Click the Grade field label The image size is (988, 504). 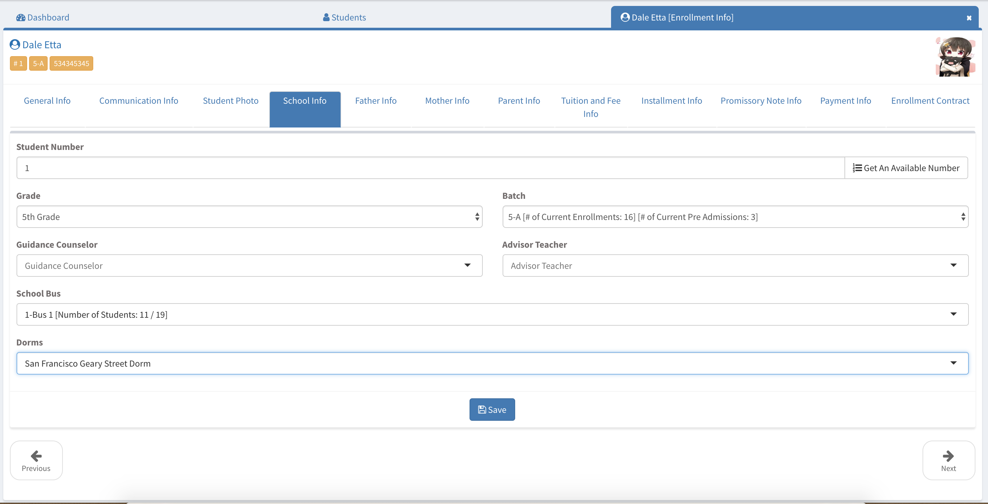tap(28, 196)
